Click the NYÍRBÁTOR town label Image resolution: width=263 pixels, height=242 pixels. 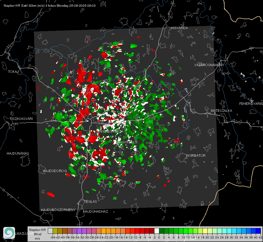tap(196, 156)
